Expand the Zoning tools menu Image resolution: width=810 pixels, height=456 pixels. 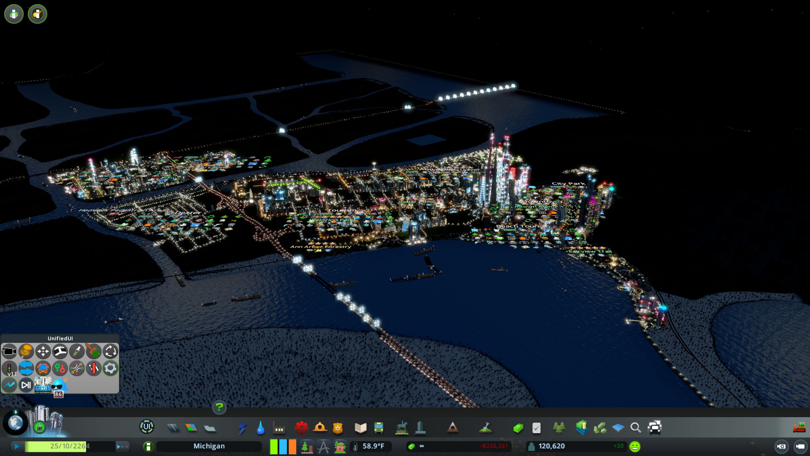click(191, 428)
